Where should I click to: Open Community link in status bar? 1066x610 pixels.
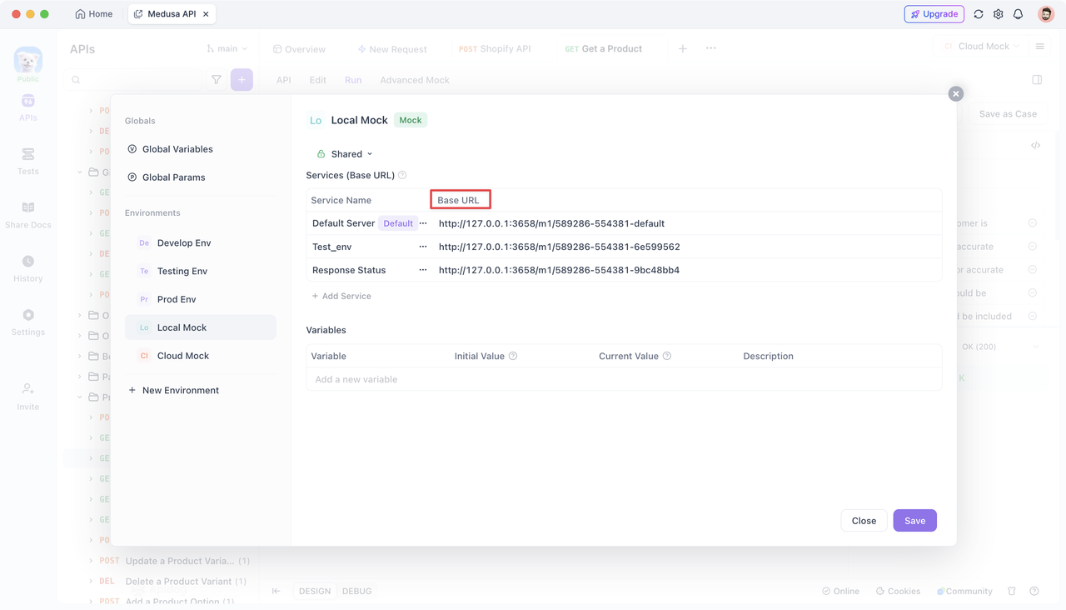[964, 591]
